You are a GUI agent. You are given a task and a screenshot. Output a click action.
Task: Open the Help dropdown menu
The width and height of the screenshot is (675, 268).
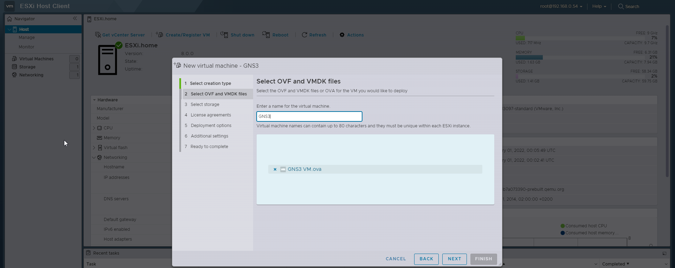(599, 6)
